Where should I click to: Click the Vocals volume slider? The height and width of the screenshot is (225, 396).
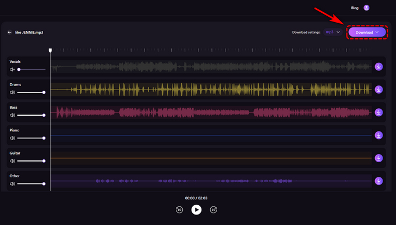point(31,69)
